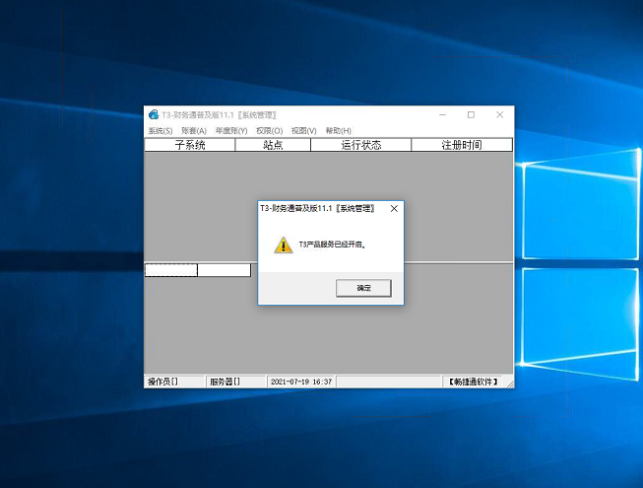Open the 账套(A) menu
The height and width of the screenshot is (488, 643).
click(x=194, y=130)
